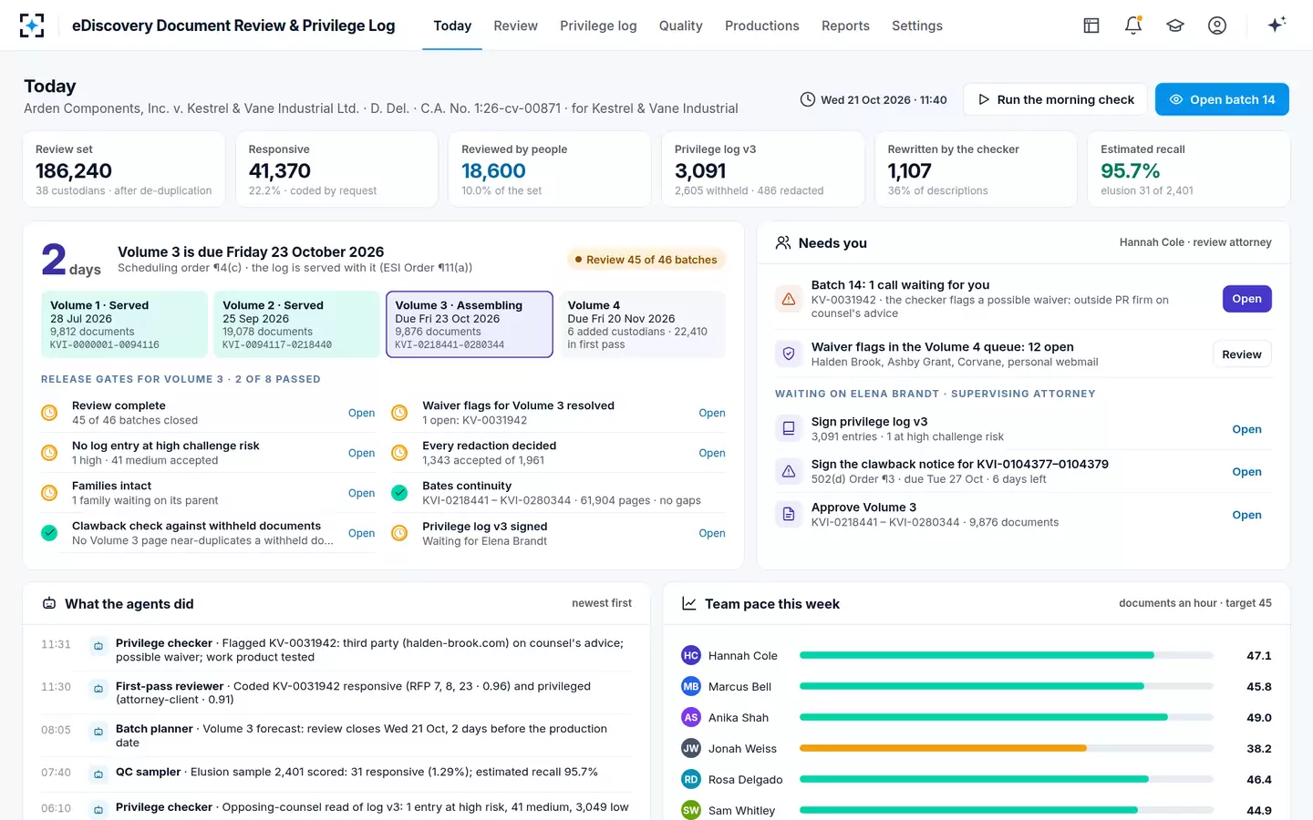Open the user account profile icon
The height and width of the screenshot is (820, 1313).
(x=1217, y=26)
